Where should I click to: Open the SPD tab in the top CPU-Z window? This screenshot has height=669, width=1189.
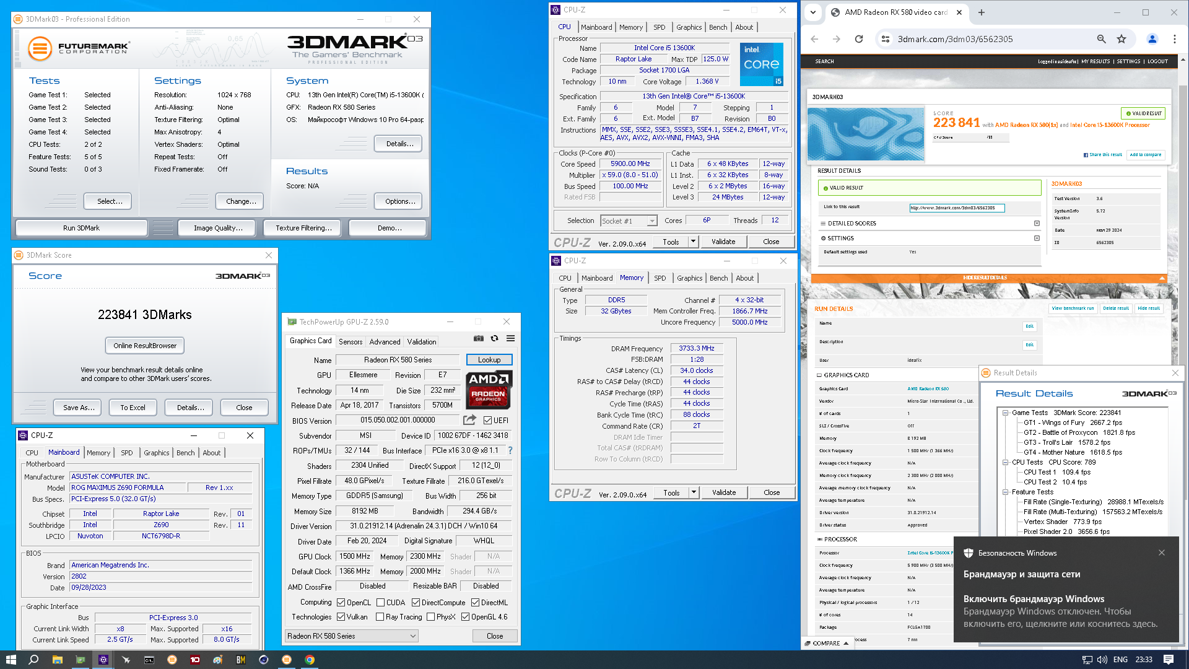pyautogui.click(x=660, y=27)
